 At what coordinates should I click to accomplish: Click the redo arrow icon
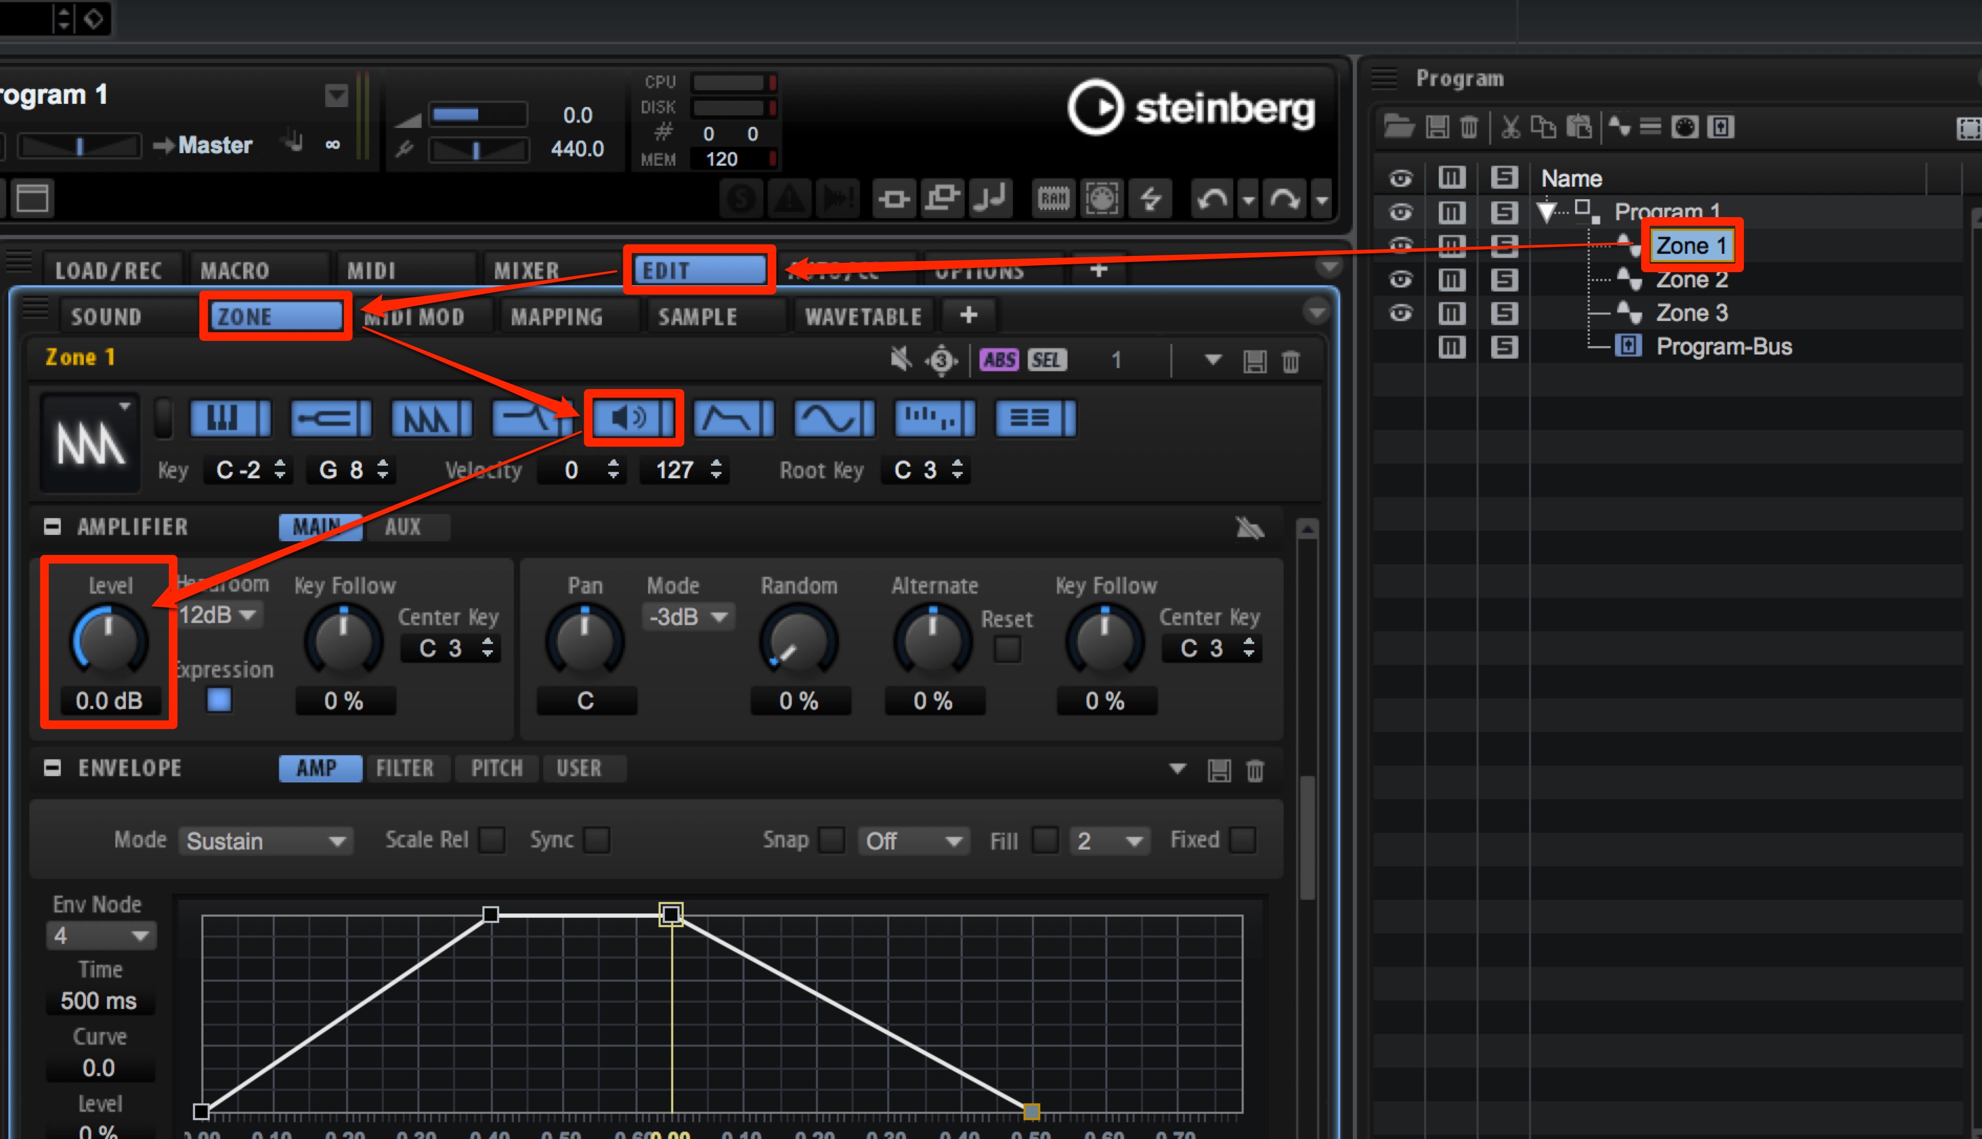[x=1285, y=199]
